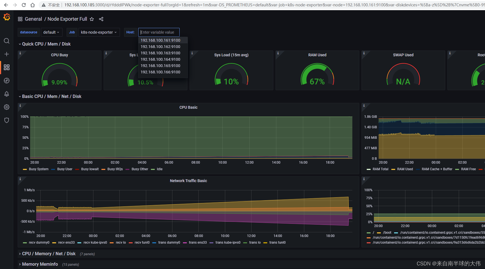Show info icon on memory graph panel
This screenshot has width=485, height=269.
pos(364,105)
